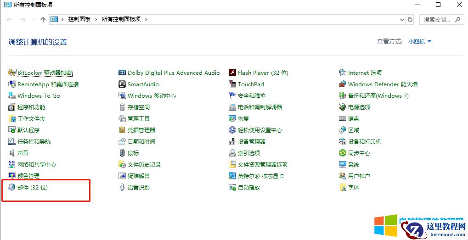Click the 文件历史记录 icon
This screenshot has width=468, height=240.
click(122, 164)
